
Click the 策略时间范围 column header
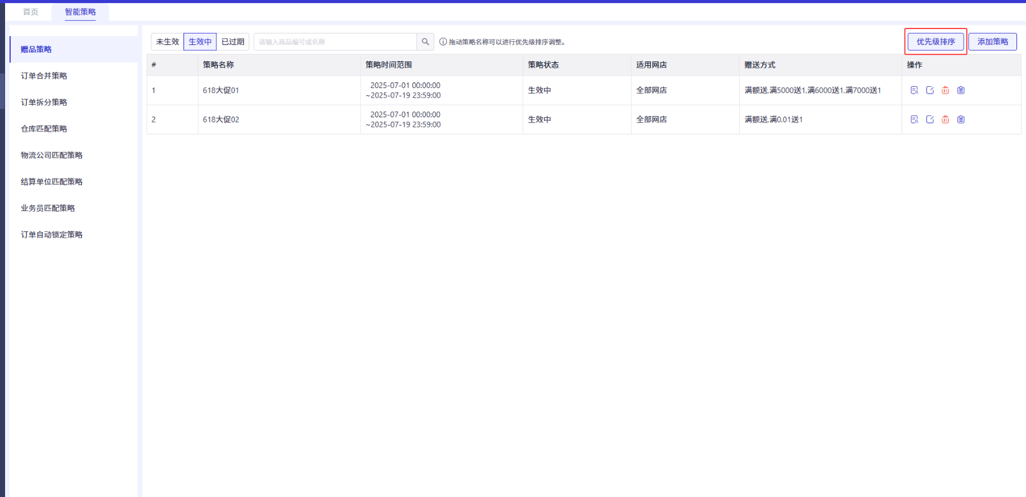coord(389,65)
